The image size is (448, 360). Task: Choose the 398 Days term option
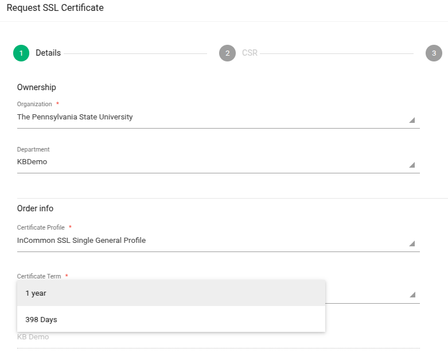coord(171,319)
